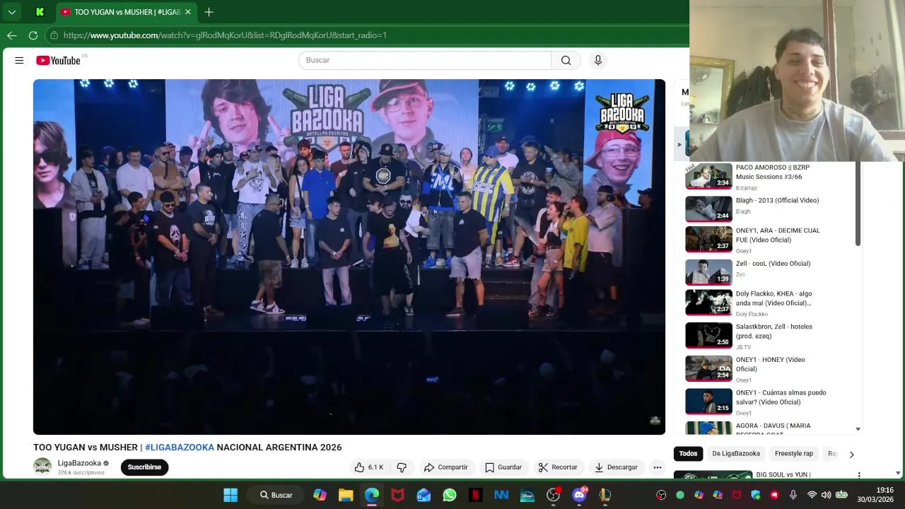Image resolution: width=905 pixels, height=509 pixels.
Task: Subscribe with the Suscribirse button
Action: (x=144, y=467)
